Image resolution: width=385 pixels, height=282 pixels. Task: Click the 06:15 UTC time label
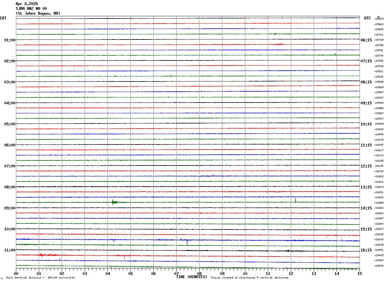(367, 40)
